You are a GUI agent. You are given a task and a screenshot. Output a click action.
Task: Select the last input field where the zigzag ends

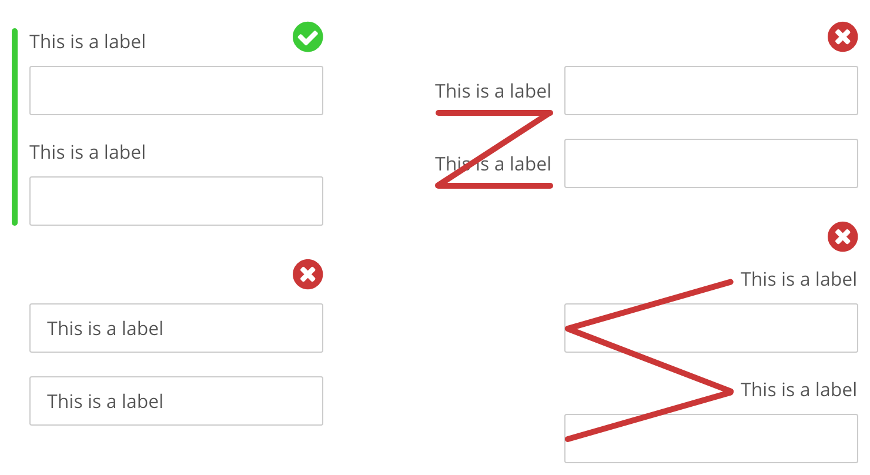click(711, 439)
